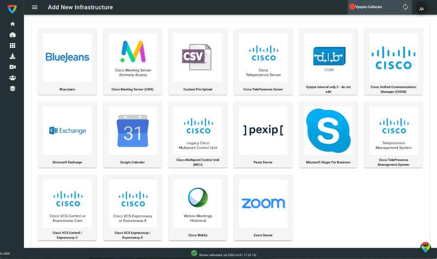This screenshot has width=437, height=259.
Task: Click the red Vyopta Collector status indicator
Action: tap(352, 7)
